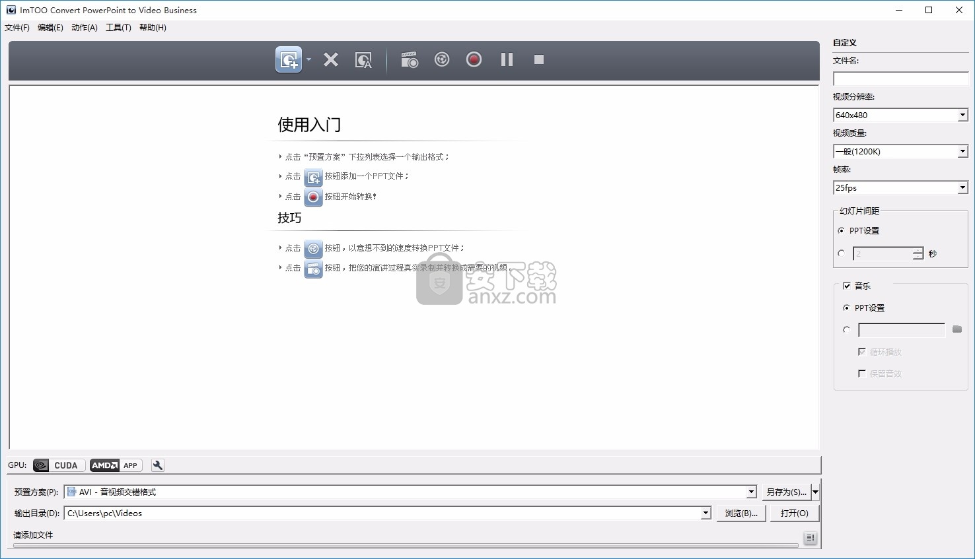Image resolution: width=975 pixels, height=559 pixels.
Task: Click the add PPT icon in the guide
Action: 313,177
